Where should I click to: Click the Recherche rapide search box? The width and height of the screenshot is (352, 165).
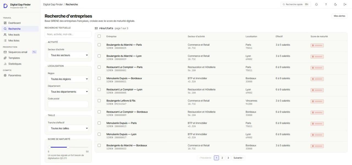pos(296,4)
